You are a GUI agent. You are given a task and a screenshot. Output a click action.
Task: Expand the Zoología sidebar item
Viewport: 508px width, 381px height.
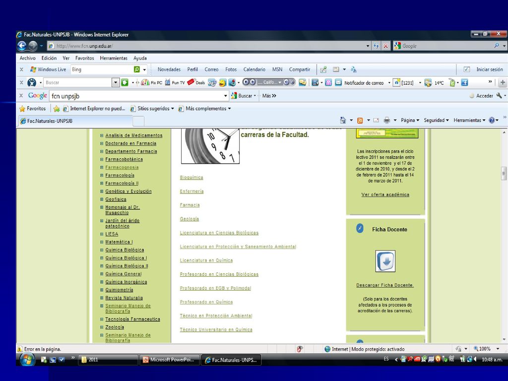pos(102,327)
